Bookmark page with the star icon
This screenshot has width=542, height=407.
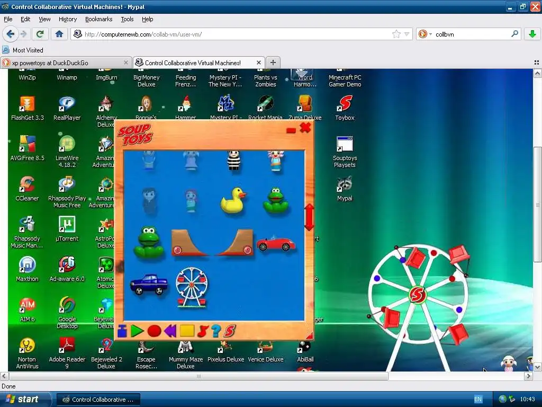click(396, 34)
